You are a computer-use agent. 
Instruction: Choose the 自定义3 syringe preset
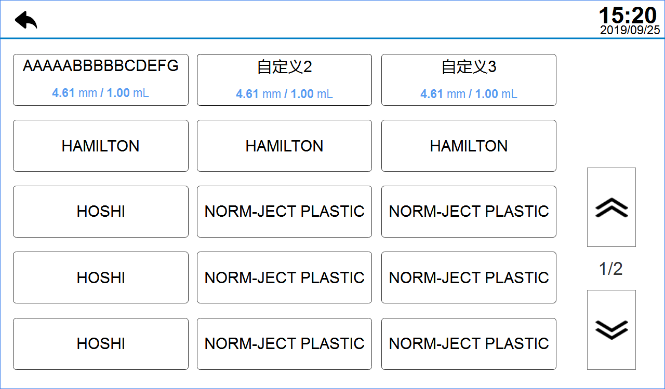pyautogui.click(x=469, y=80)
